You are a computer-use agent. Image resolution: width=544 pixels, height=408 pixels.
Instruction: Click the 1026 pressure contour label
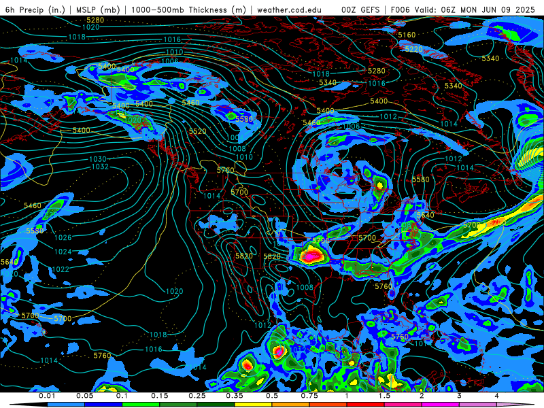63,237
